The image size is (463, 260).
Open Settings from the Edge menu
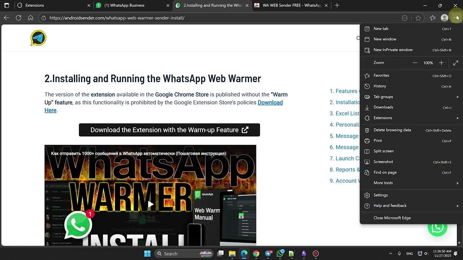click(411, 195)
